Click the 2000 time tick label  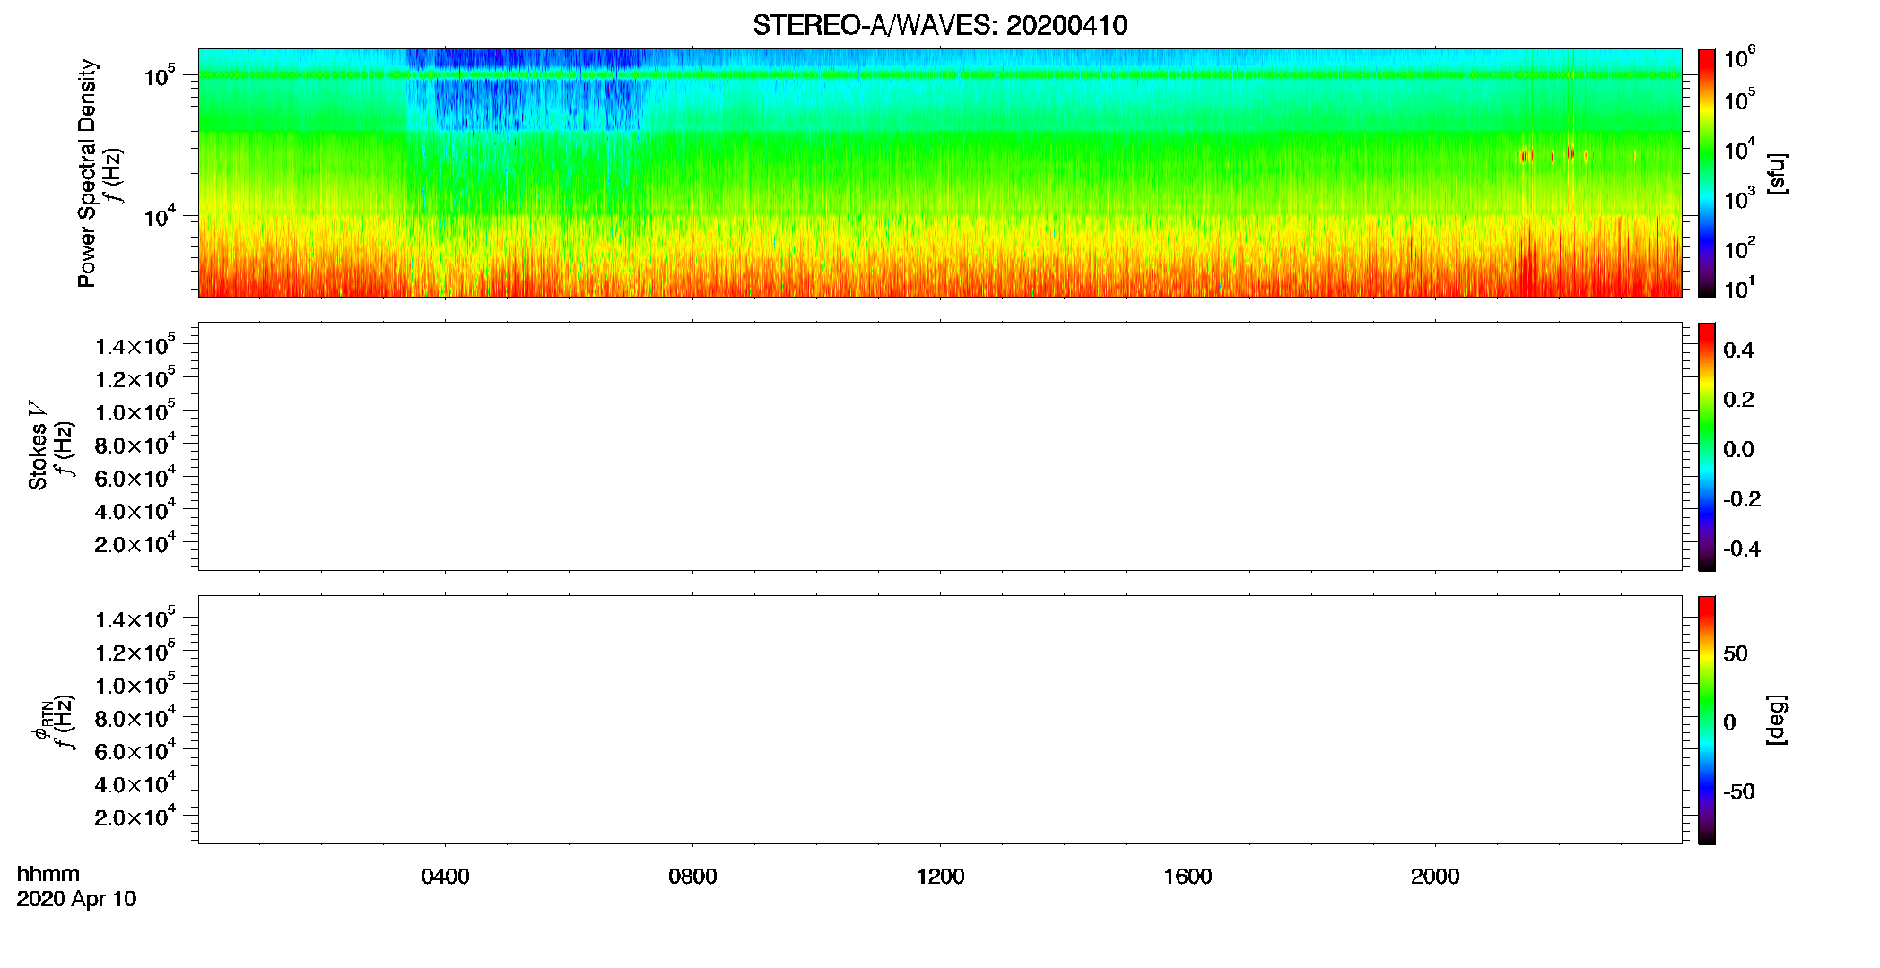[x=1435, y=877]
